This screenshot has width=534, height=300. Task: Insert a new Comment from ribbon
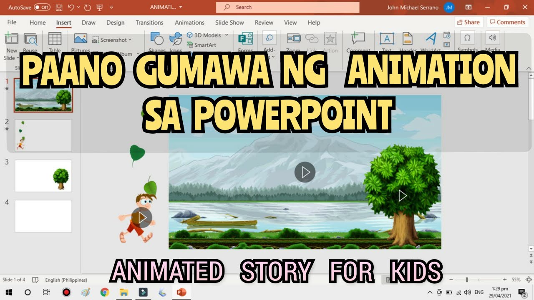358,39
